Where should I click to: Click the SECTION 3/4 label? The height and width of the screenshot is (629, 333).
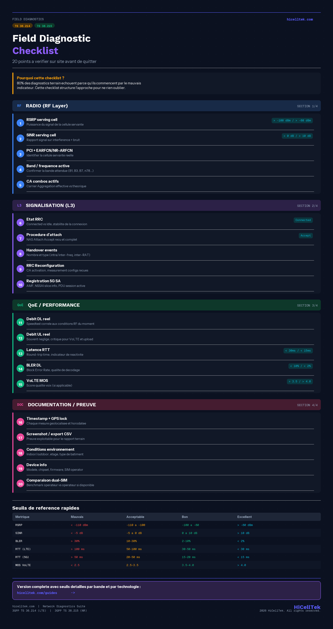point(307,305)
